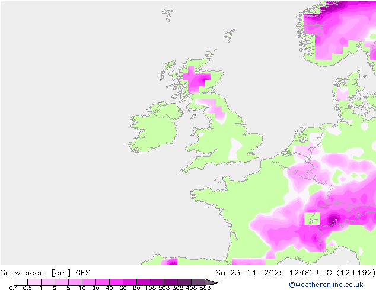
Task: Select the 0.5–1 cm legend color
Action: click(34, 282)
